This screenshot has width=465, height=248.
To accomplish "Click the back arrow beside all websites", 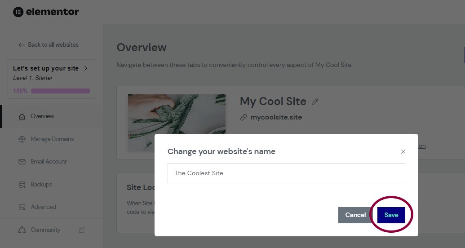I will coord(22,45).
